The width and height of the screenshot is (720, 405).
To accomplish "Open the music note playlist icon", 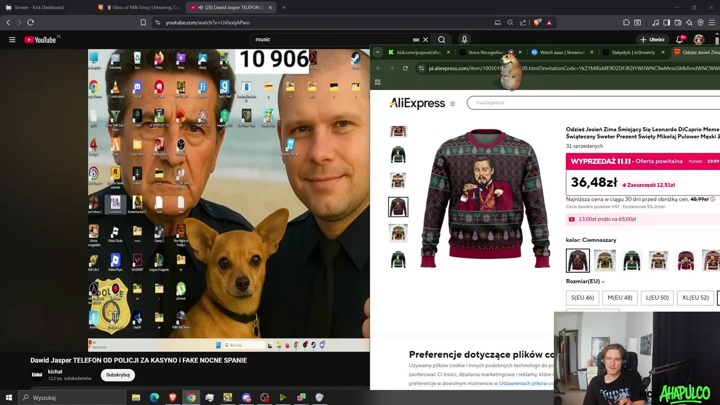I will click(x=655, y=22).
